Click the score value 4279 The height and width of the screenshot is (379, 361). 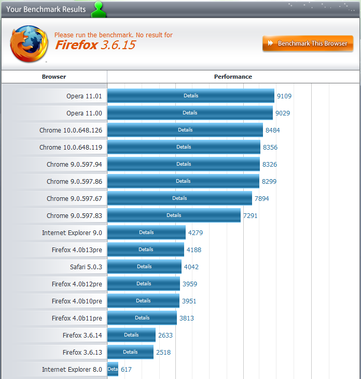pyautogui.click(x=196, y=233)
